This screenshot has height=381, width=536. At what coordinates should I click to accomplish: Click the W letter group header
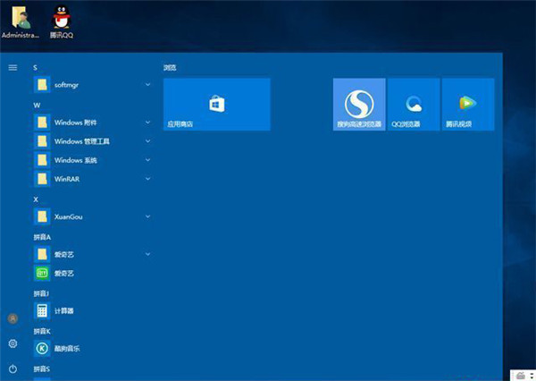coord(37,106)
